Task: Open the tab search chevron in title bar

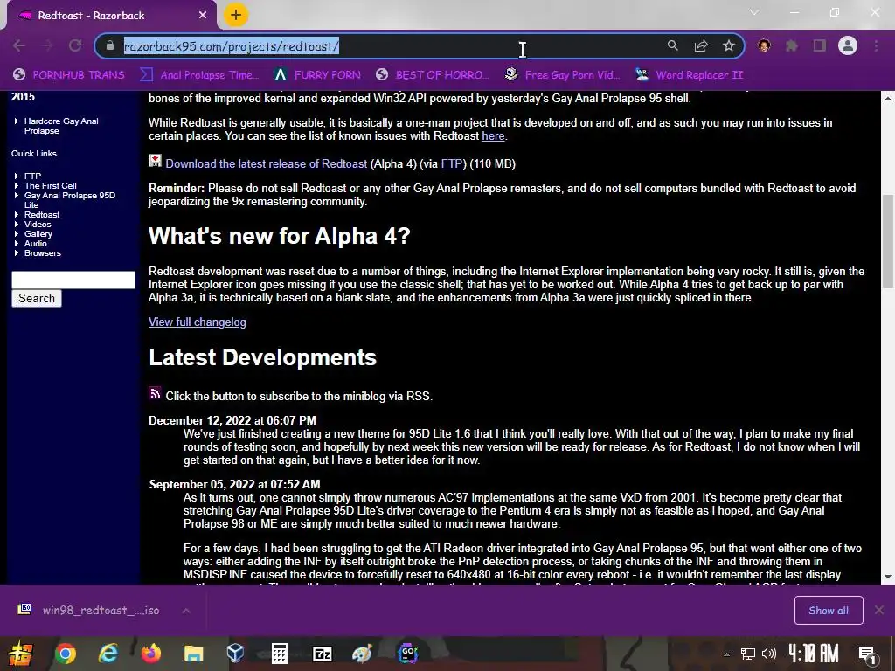Action: [x=754, y=12]
